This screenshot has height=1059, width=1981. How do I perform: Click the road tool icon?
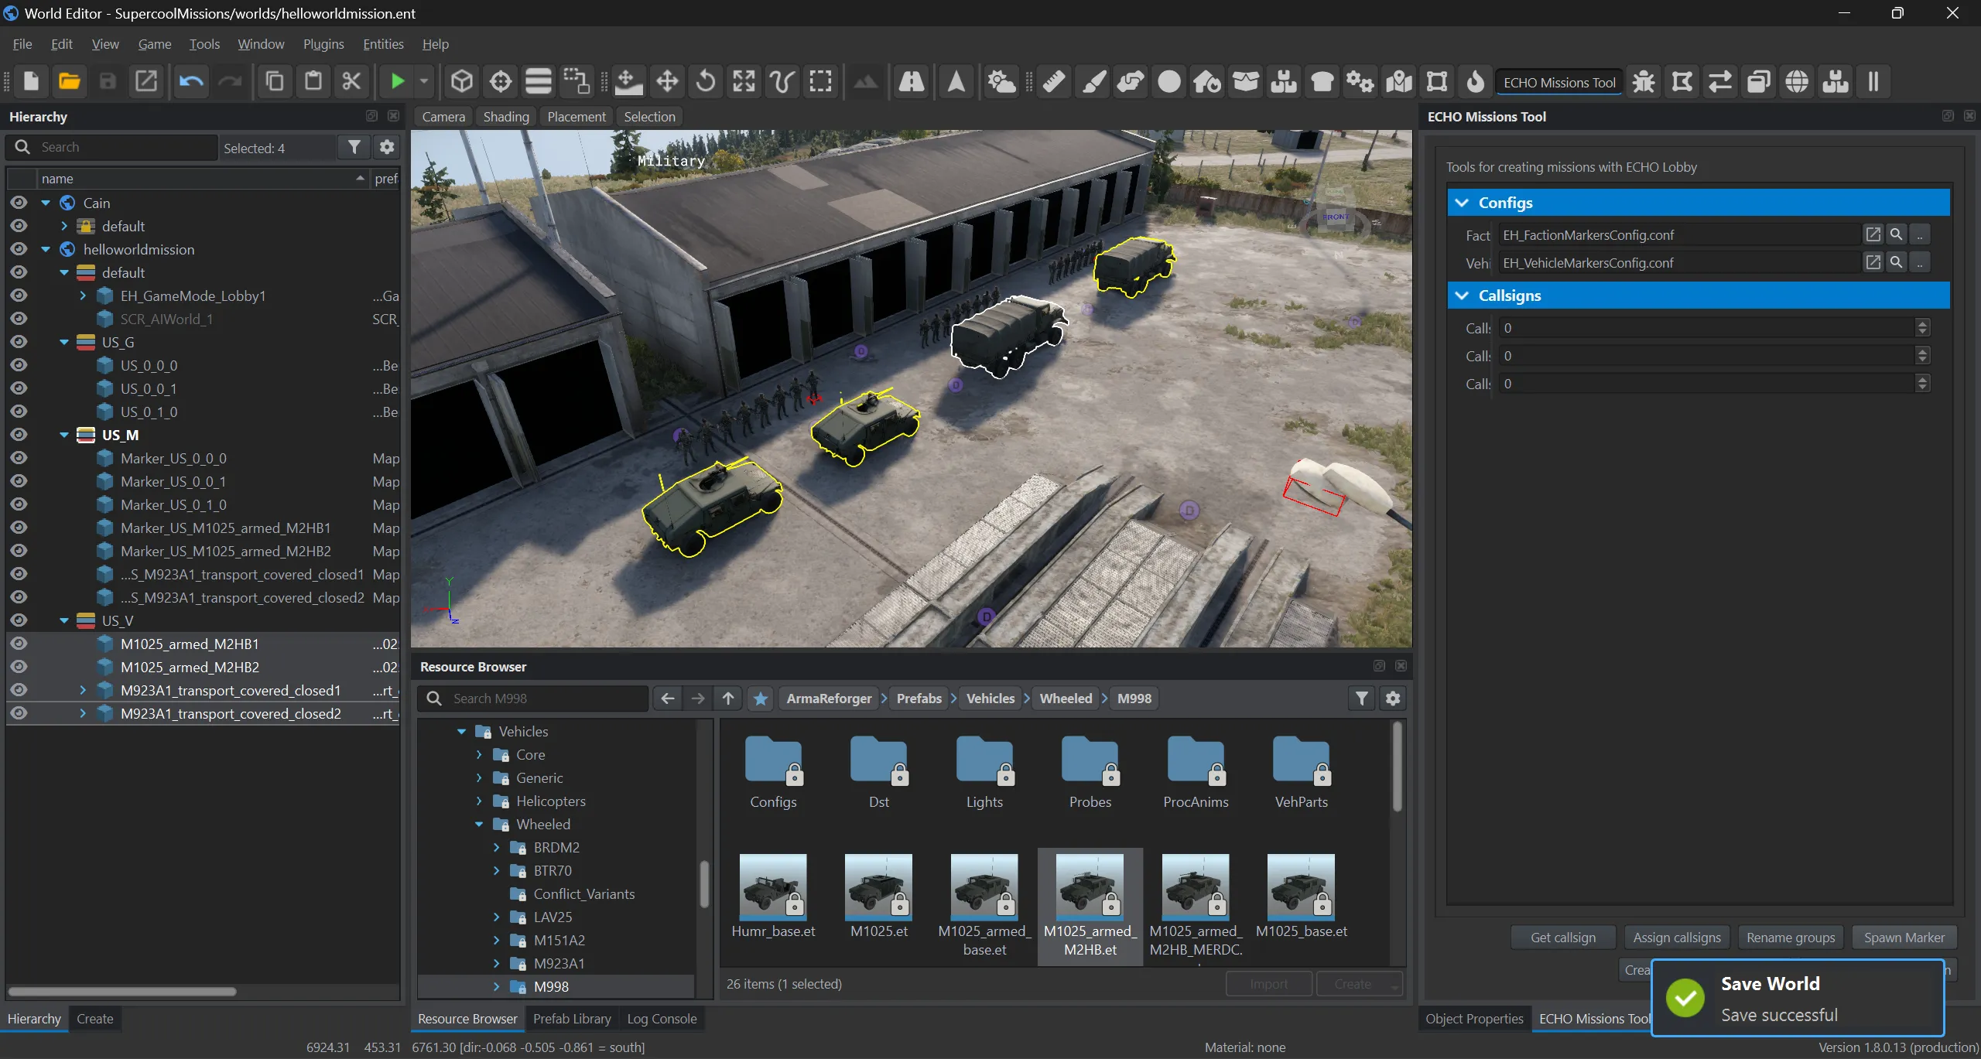(x=912, y=81)
